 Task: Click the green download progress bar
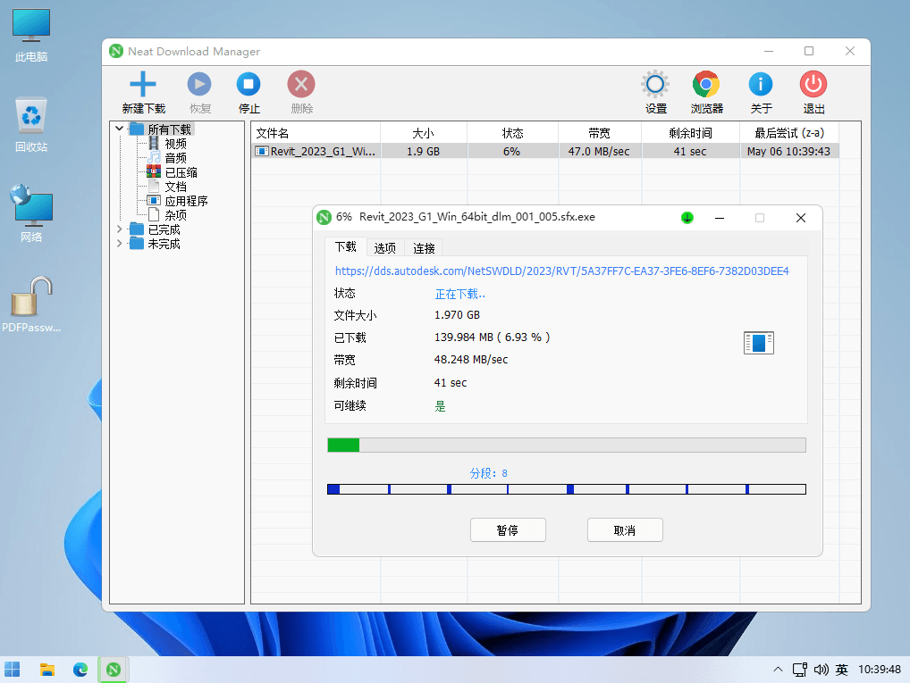pyautogui.click(x=567, y=446)
